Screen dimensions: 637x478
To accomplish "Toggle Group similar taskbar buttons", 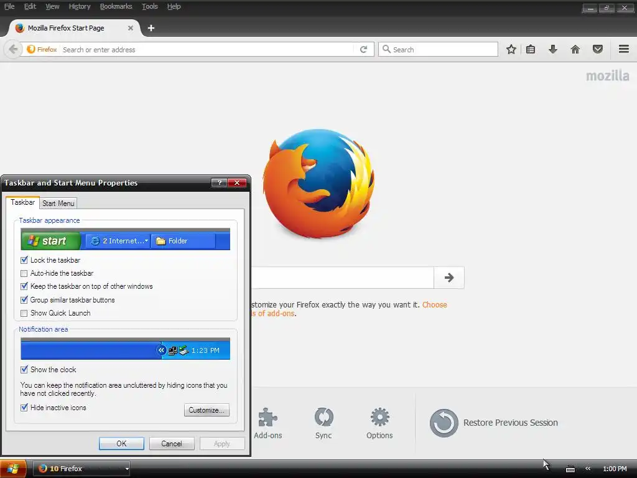I will 24,300.
